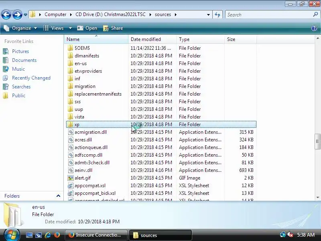Viewport: 321px width, 241px height.
Task: Go back with the Back arrow button
Action: [6, 14]
